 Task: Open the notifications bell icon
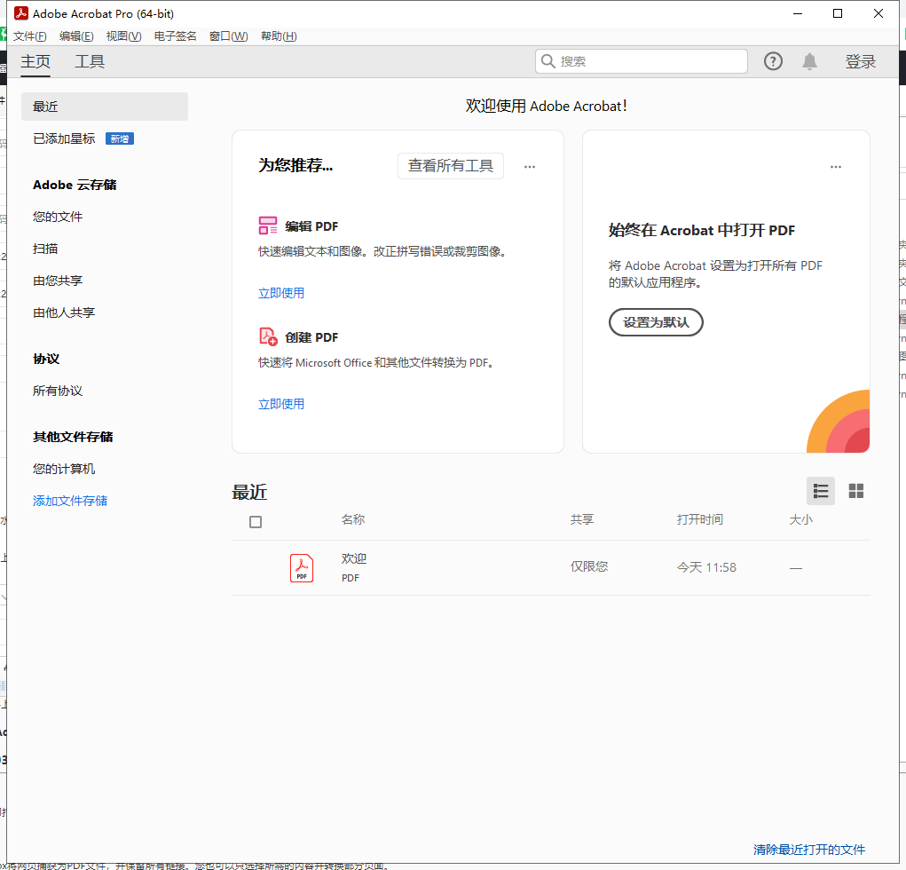[809, 61]
